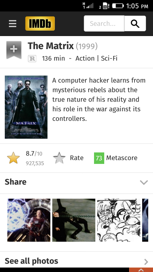The width and height of the screenshot is (153, 272).
Task: Tap the battery status icon
Action: (x=118, y=6)
